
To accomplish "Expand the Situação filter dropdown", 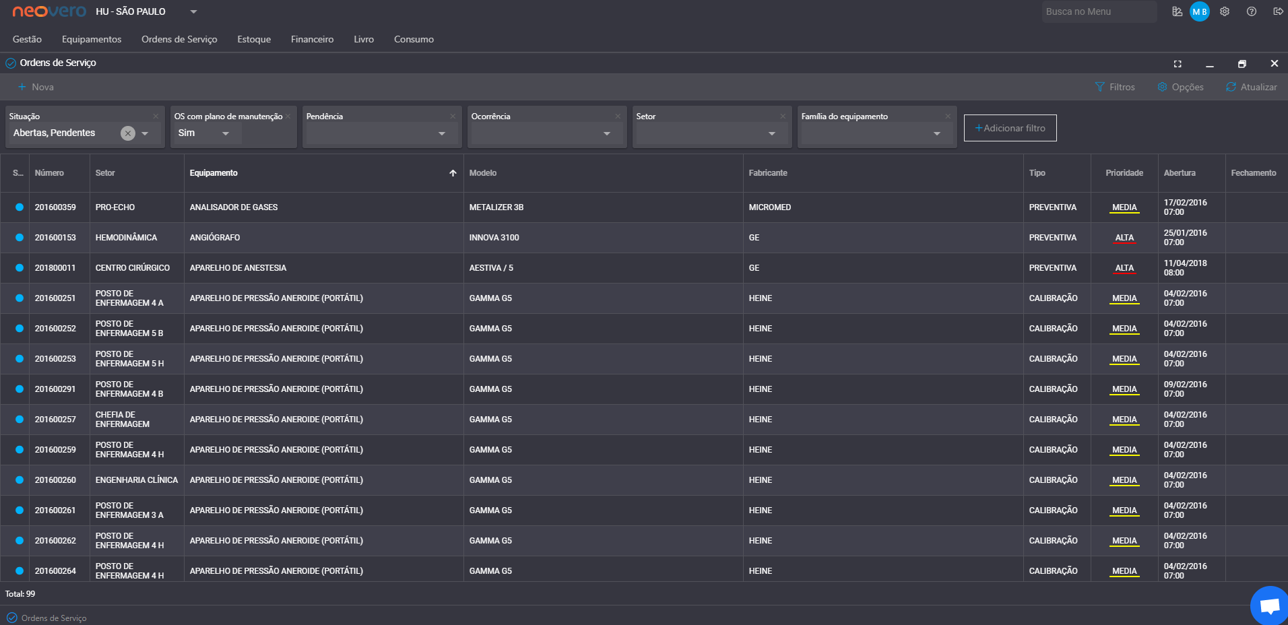I will [145, 133].
